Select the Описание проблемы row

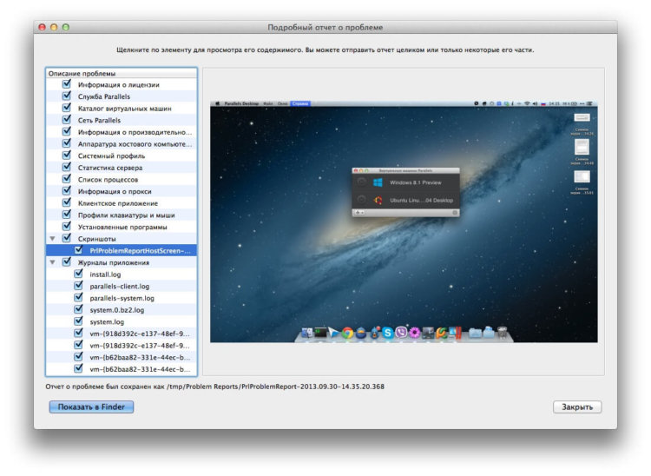[x=122, y=73]
